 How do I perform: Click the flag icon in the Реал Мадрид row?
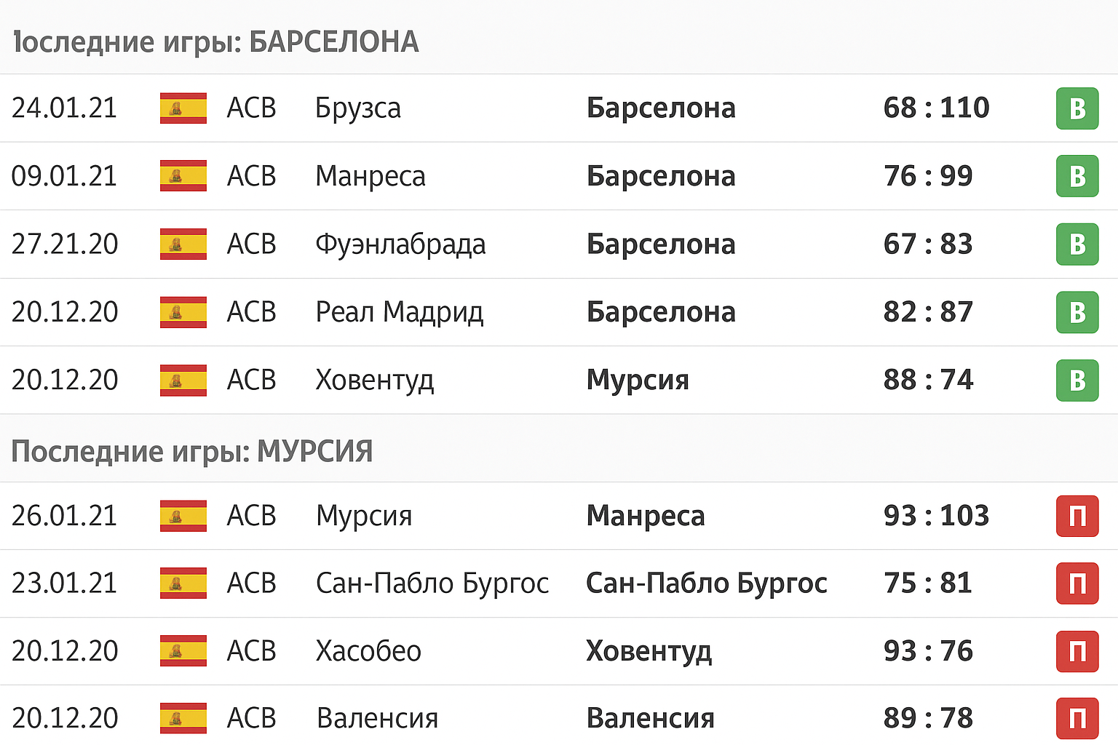(183, 312)
